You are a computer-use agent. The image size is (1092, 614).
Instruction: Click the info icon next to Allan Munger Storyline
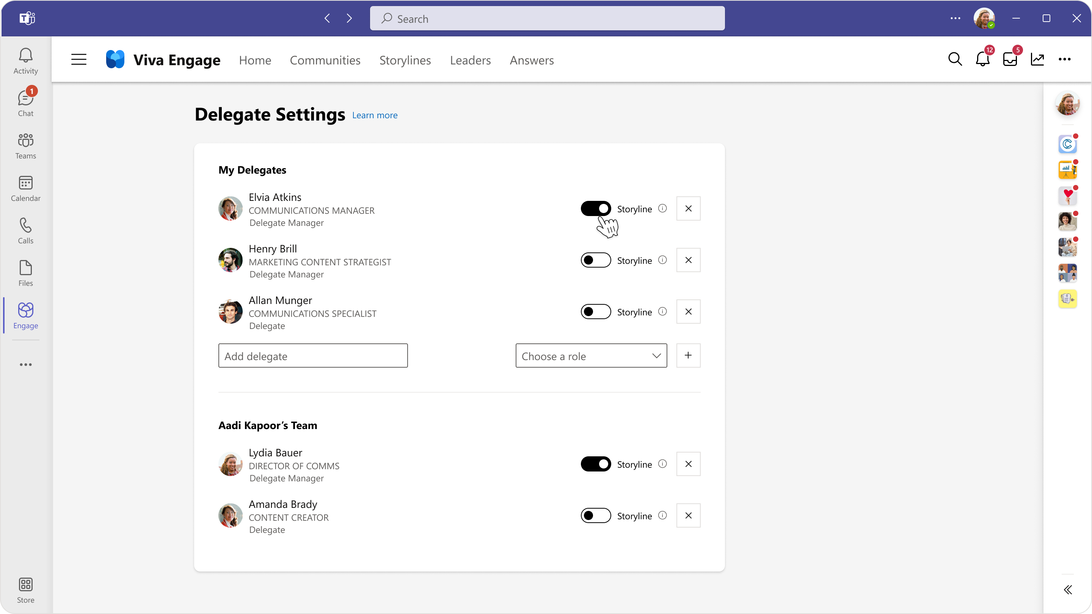[662, 312]
